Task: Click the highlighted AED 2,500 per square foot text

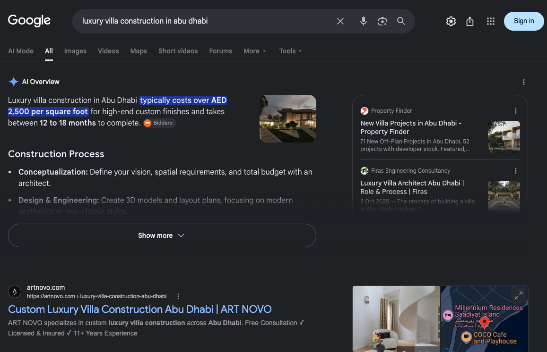Action: (x=117, y=106)
